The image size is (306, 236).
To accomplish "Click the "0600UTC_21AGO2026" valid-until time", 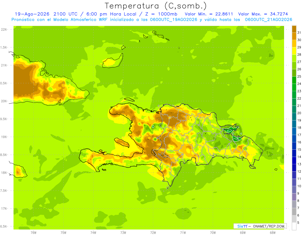I will tap(269, 20).
